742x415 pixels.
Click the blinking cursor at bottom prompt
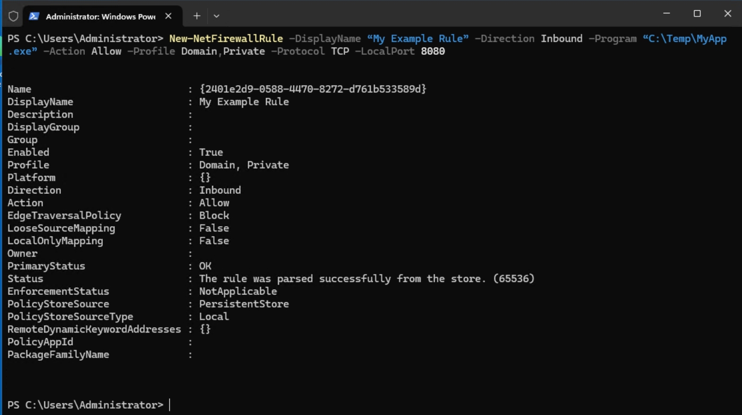pyautogui.click(x=170, y=405)
